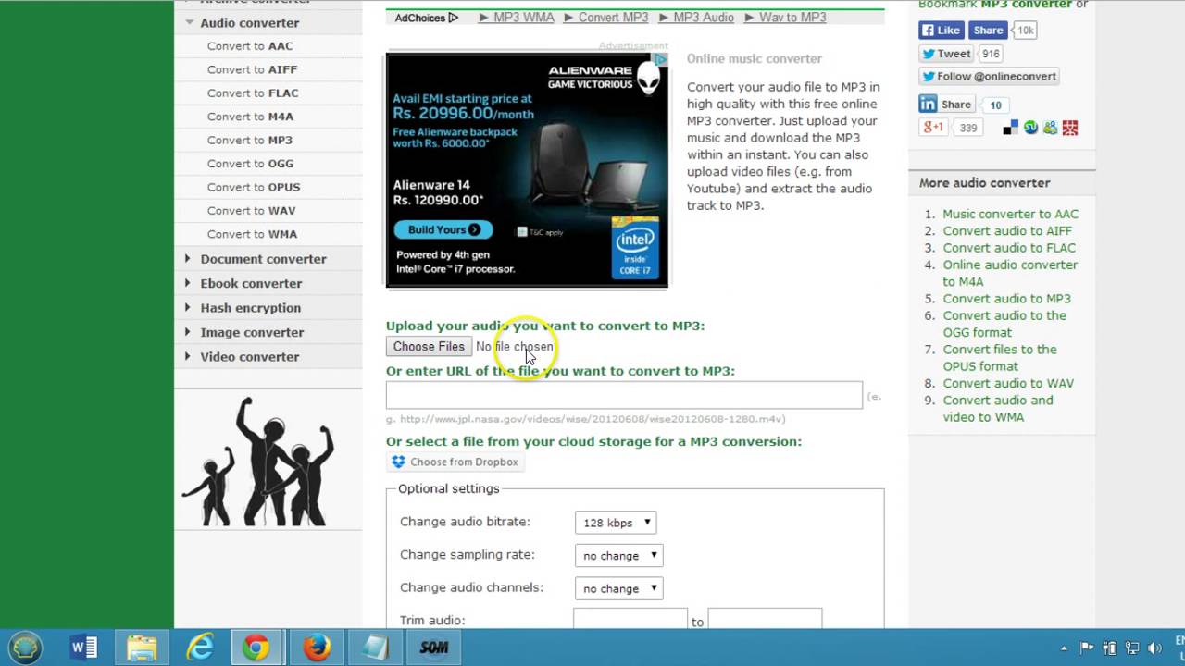The width and height of the screenshot is (1185, 666).
Task: Select Convert to OPUS in sidebar
Action: coord(254,187)
